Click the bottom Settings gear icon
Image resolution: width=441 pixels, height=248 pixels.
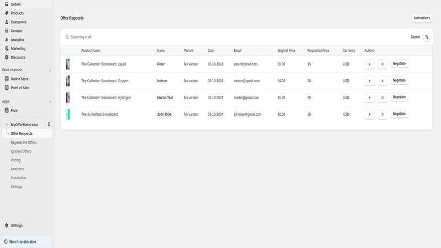click(x=7, y=225)
